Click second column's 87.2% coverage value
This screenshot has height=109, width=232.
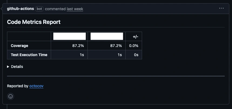[116, 46]
